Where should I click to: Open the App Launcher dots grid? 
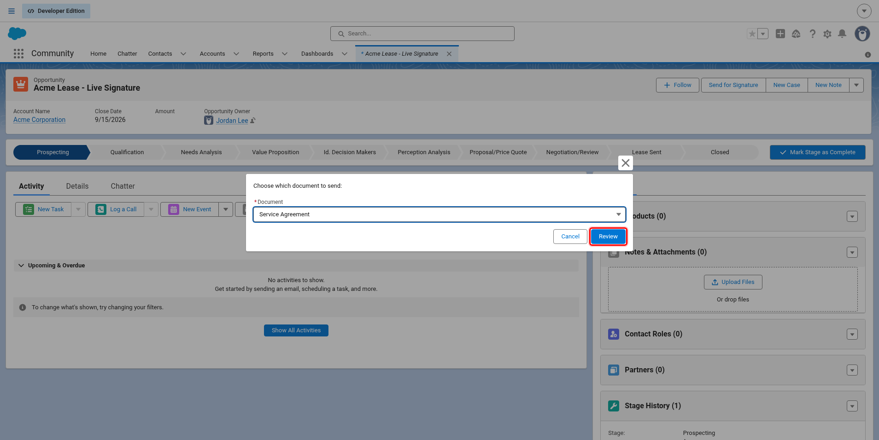tap(18, 54)
